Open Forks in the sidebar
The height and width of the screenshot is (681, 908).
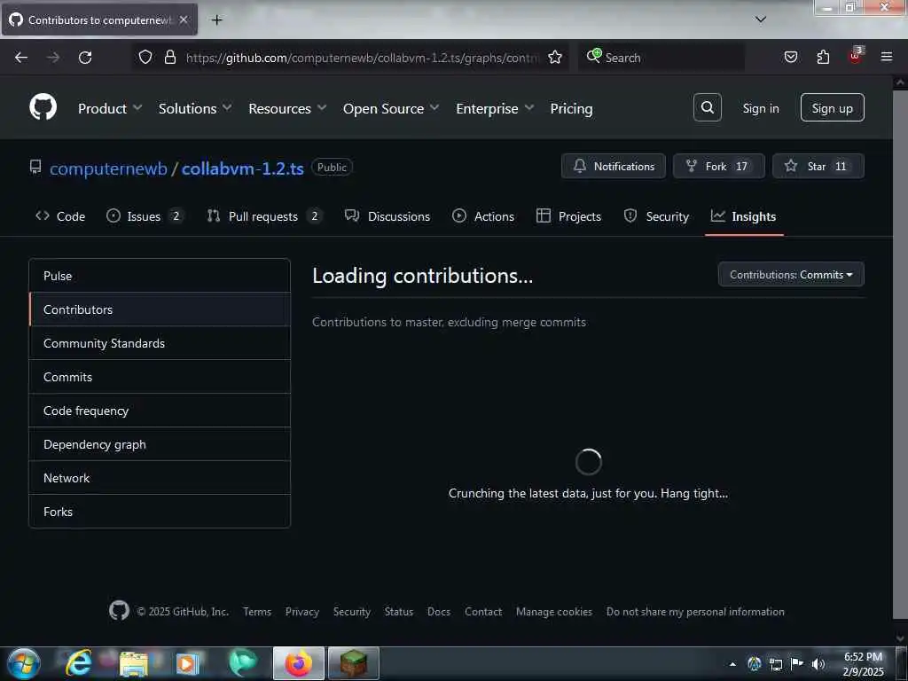coord(160,512)
